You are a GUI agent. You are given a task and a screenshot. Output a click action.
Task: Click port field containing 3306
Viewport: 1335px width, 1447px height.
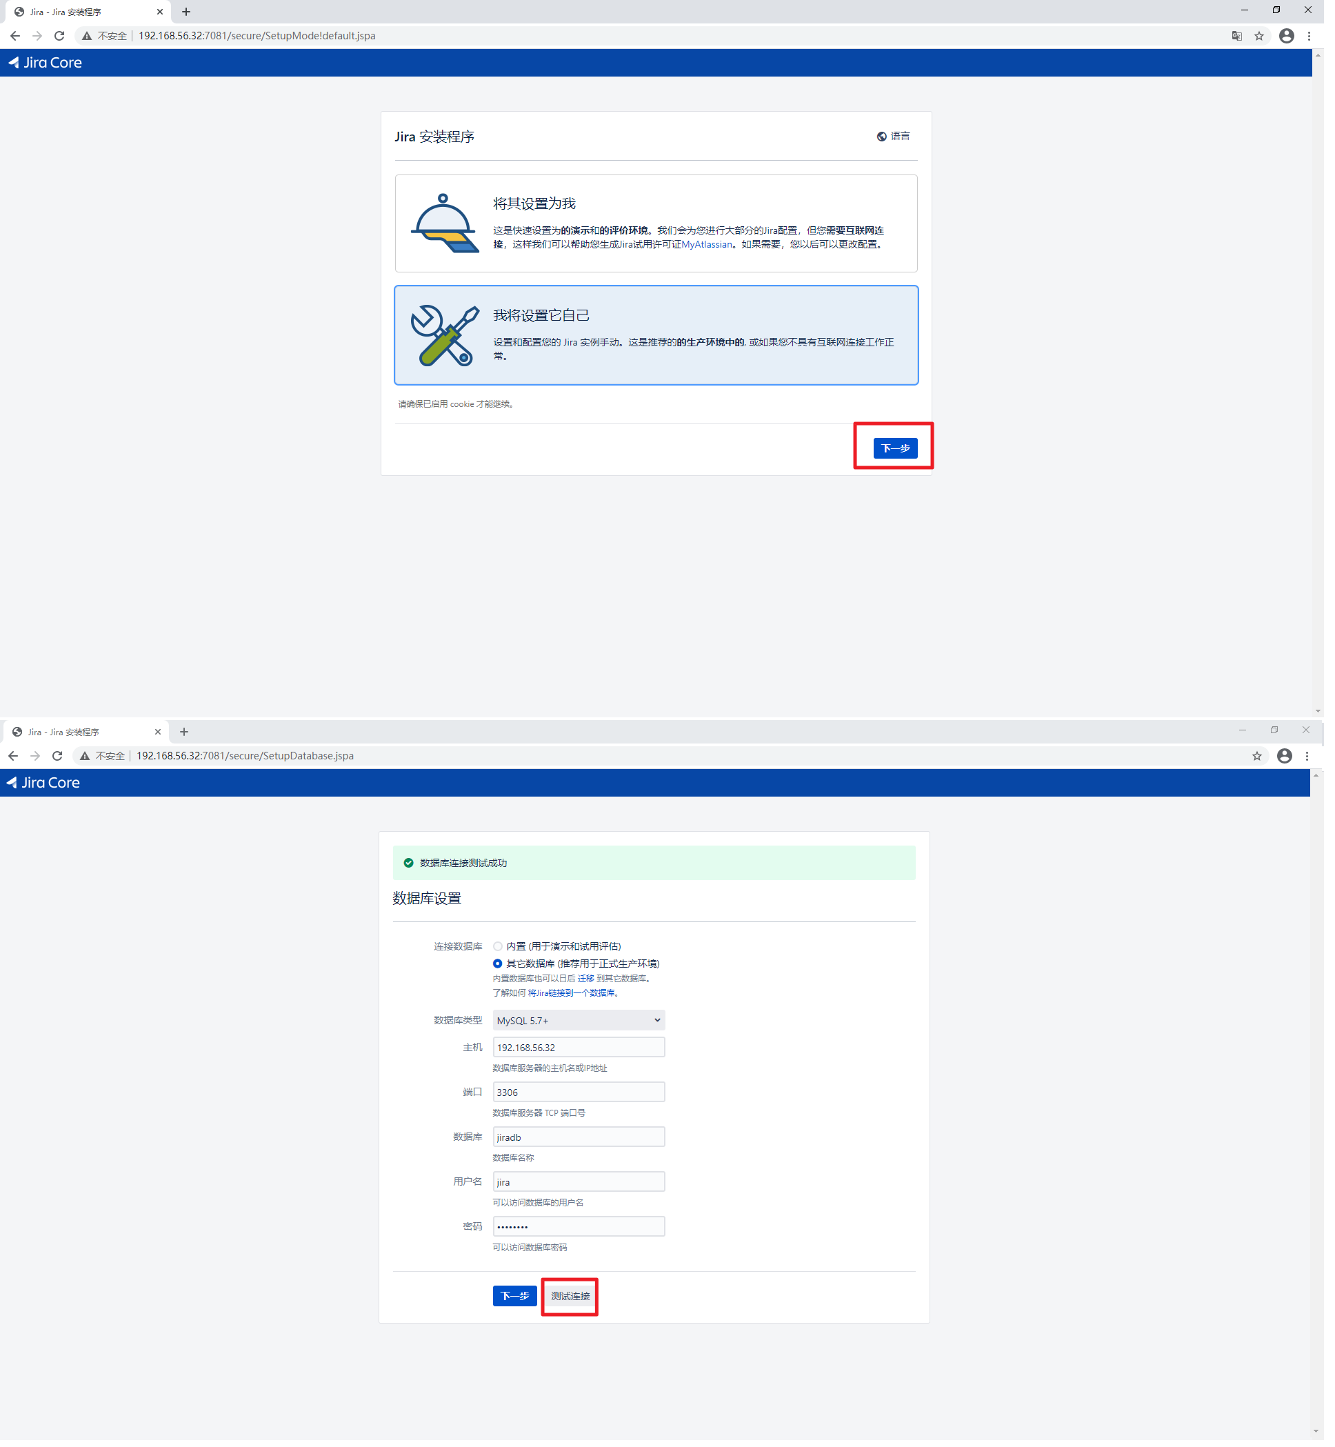coord(583,1100)
